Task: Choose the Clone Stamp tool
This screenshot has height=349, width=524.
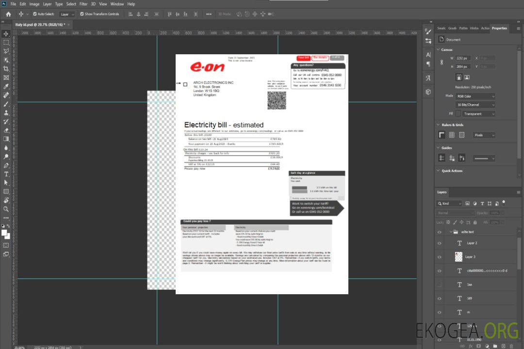Action: pos(6,112)
